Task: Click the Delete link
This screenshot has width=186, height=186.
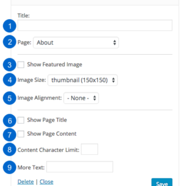Action: [x=26, y=182]
